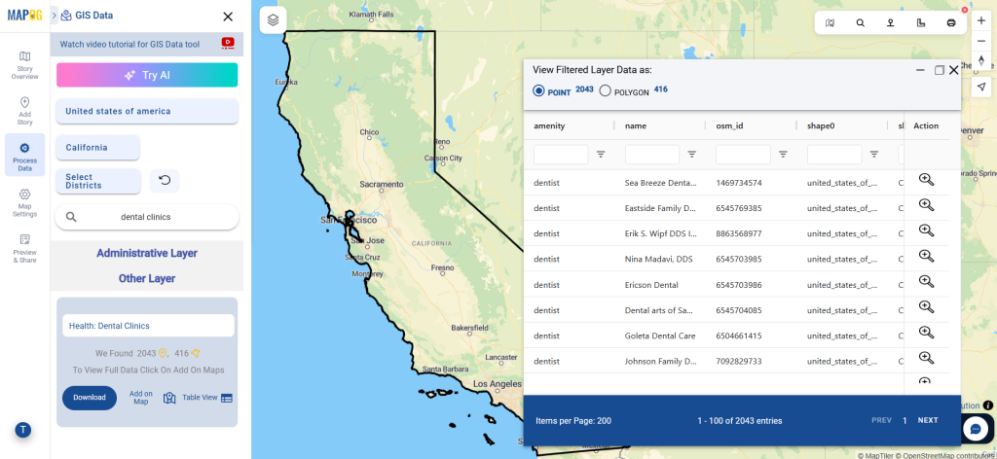The image size is (997, 459).
Task: Open the California state dropdown
Action: coord(97,148)
